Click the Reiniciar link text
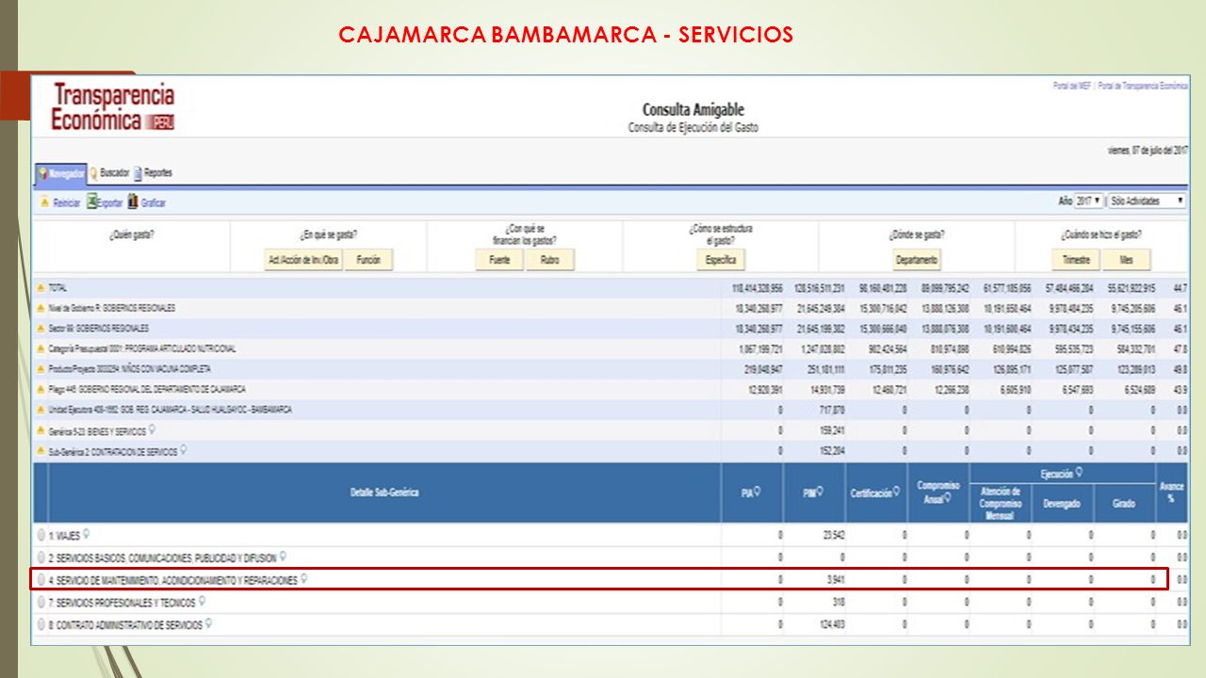Screen dimensions: 1206x678 pyautogui.click(x=67, y=202)
